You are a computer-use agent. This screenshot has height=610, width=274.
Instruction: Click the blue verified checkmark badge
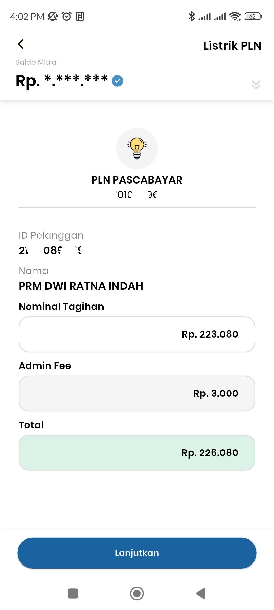pyautogui.click(x=117, y=81)
